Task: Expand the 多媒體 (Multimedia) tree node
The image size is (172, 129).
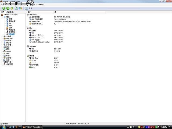Action: [x=2, y=45]
